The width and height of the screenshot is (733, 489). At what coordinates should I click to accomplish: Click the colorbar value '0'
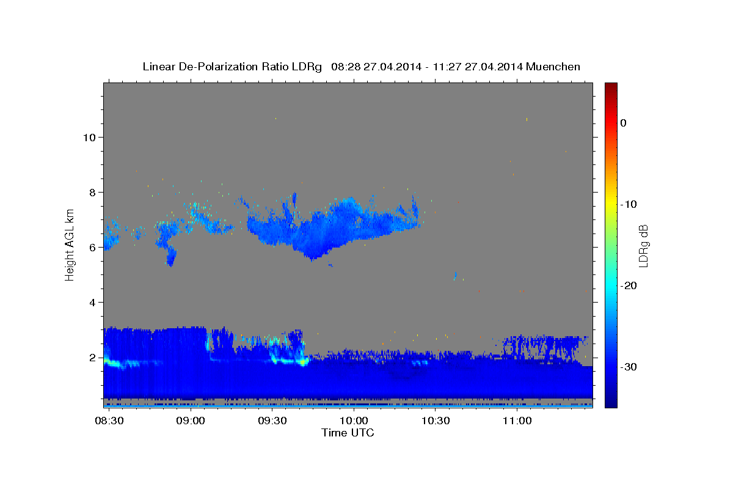(x=623, y=123)
